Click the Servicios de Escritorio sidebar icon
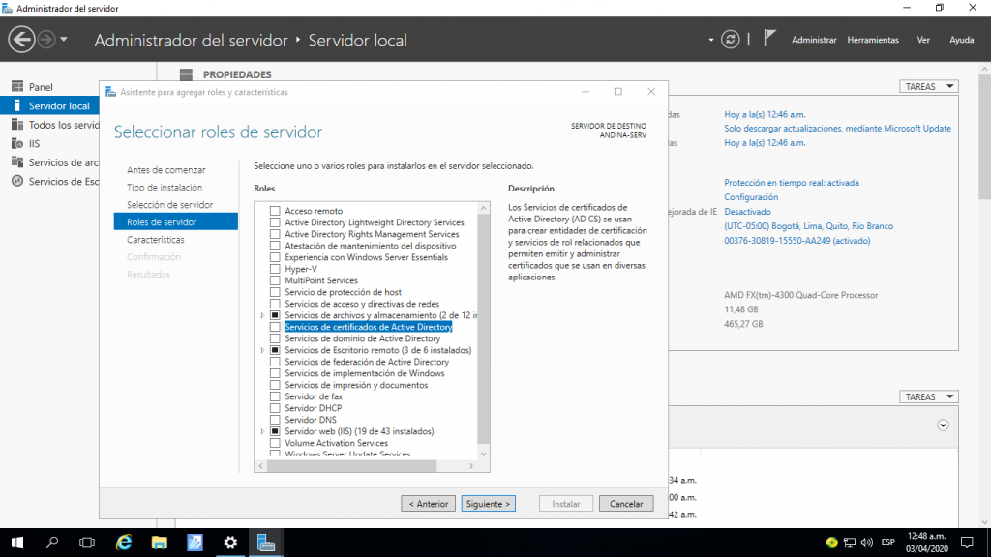 tap(17, 181)
